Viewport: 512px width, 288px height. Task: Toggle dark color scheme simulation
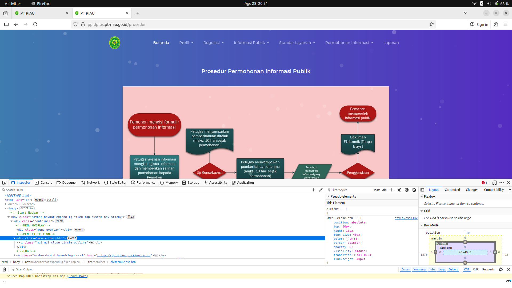tap(407, 190)
